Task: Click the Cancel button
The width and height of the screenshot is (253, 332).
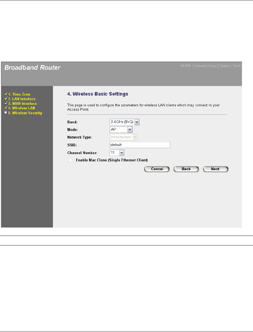Action: pyautogui.click(x=157, y=169)
